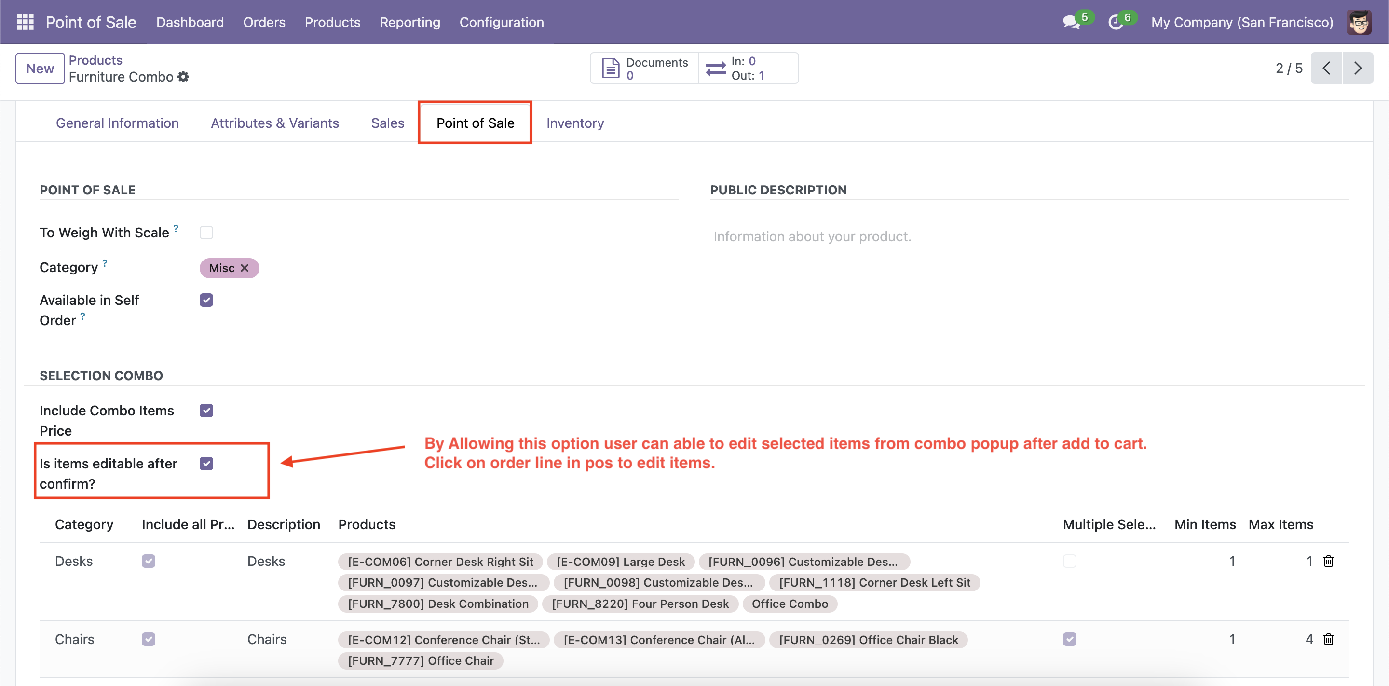Enable To Weigh With Scale checkbox

[x=206, y=233]
